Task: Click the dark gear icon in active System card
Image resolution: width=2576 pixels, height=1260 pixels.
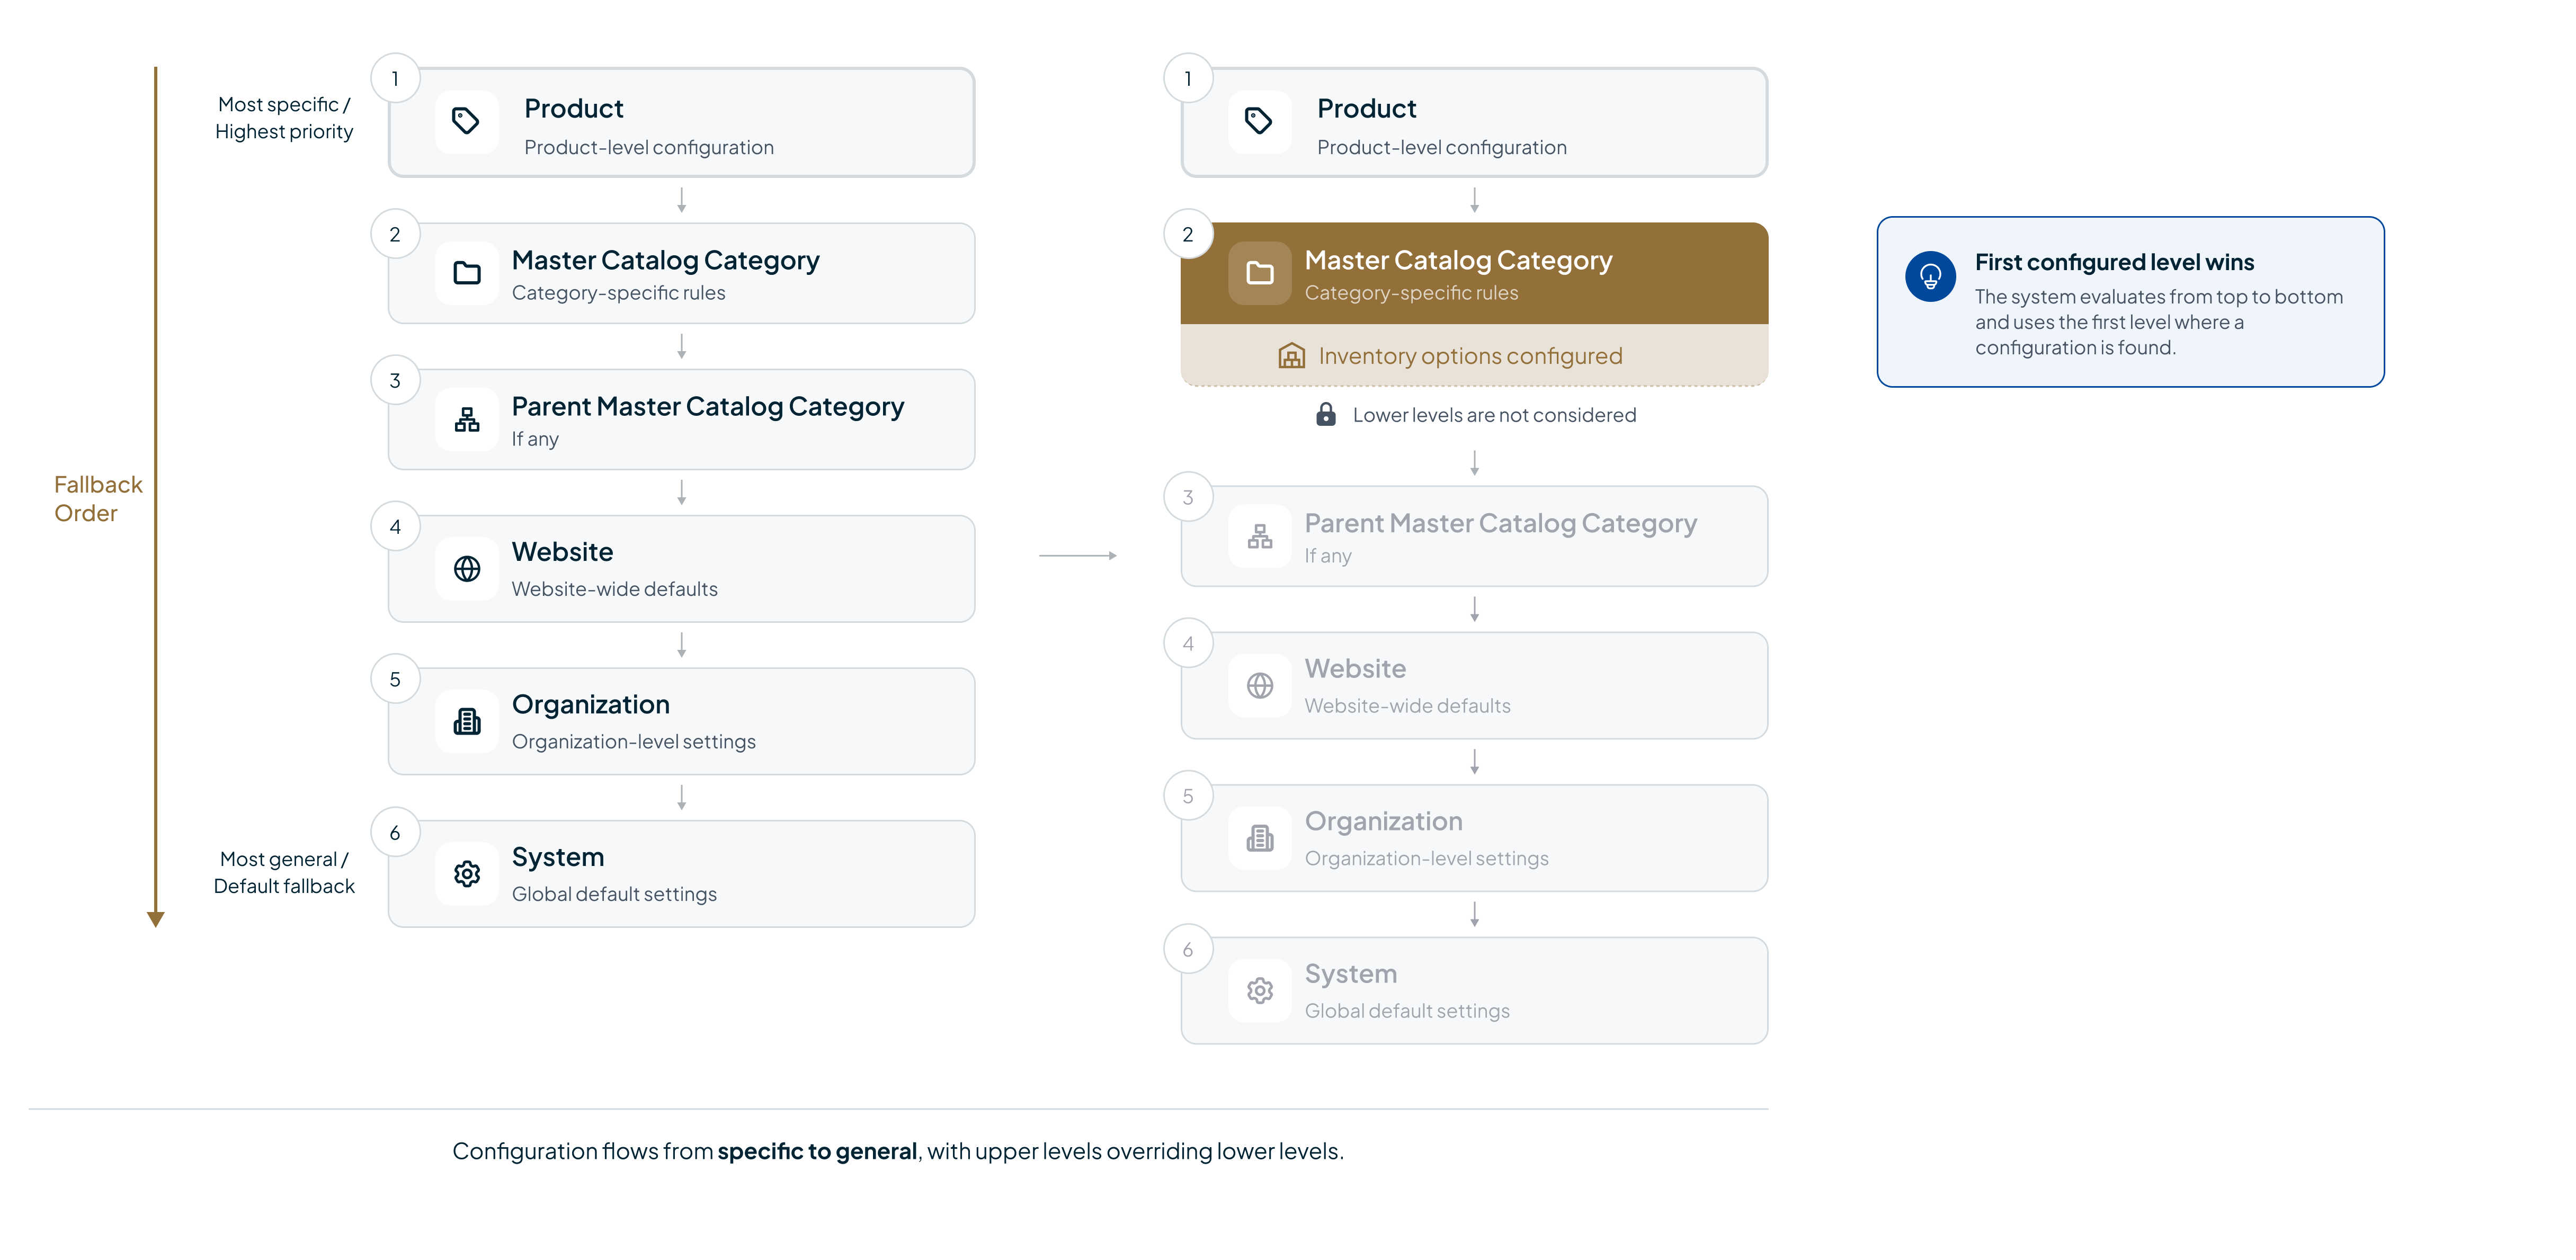Action: [x=467, y=874]
